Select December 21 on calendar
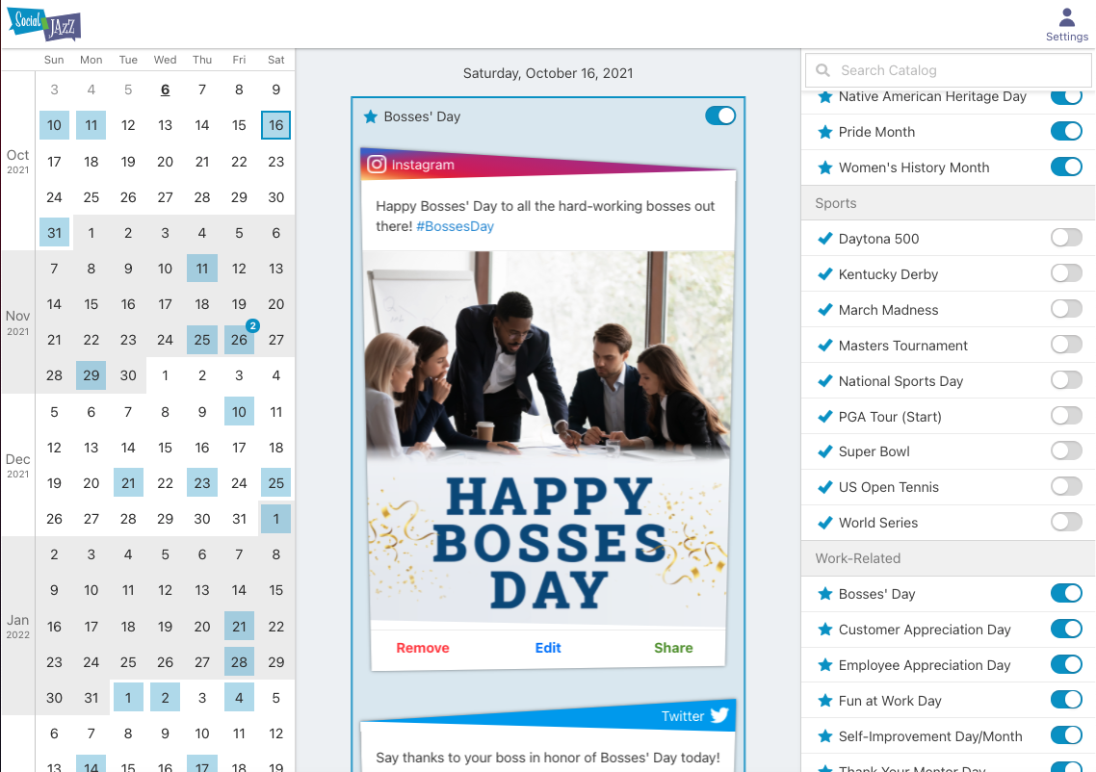1096x772 pixels. (x=128, y=483)
